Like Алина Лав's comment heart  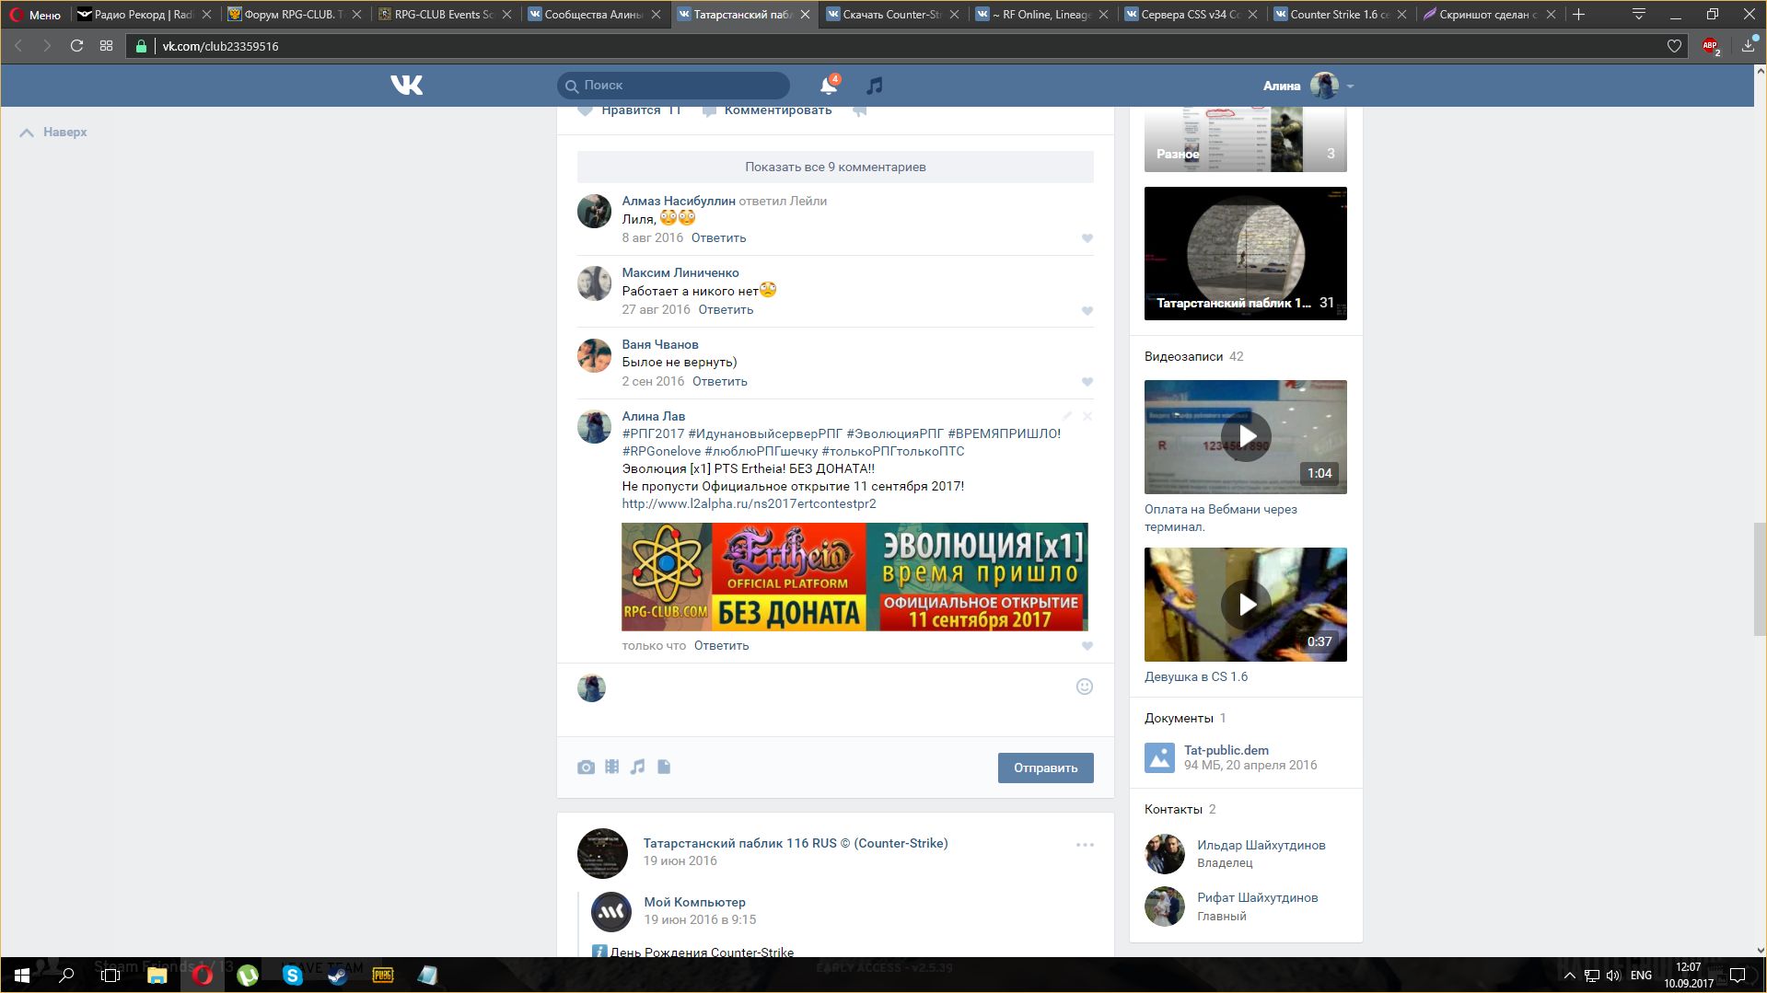click(x=1087, y=646)
